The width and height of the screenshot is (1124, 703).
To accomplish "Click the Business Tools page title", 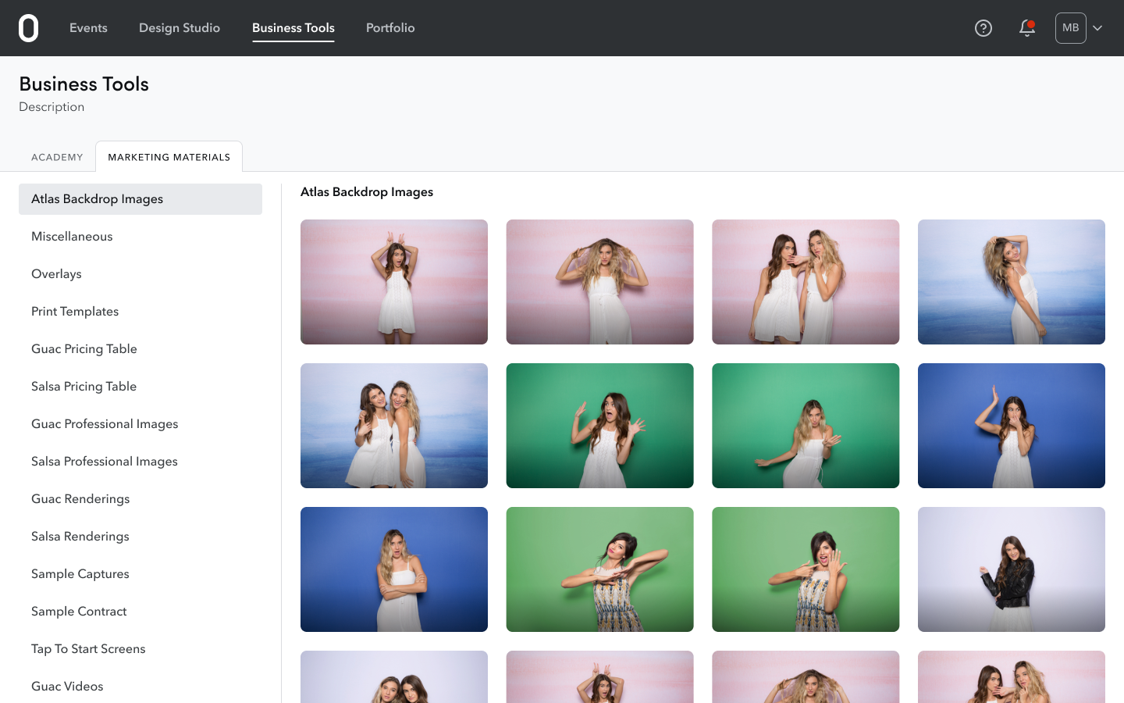I will [x=84, y=84].
